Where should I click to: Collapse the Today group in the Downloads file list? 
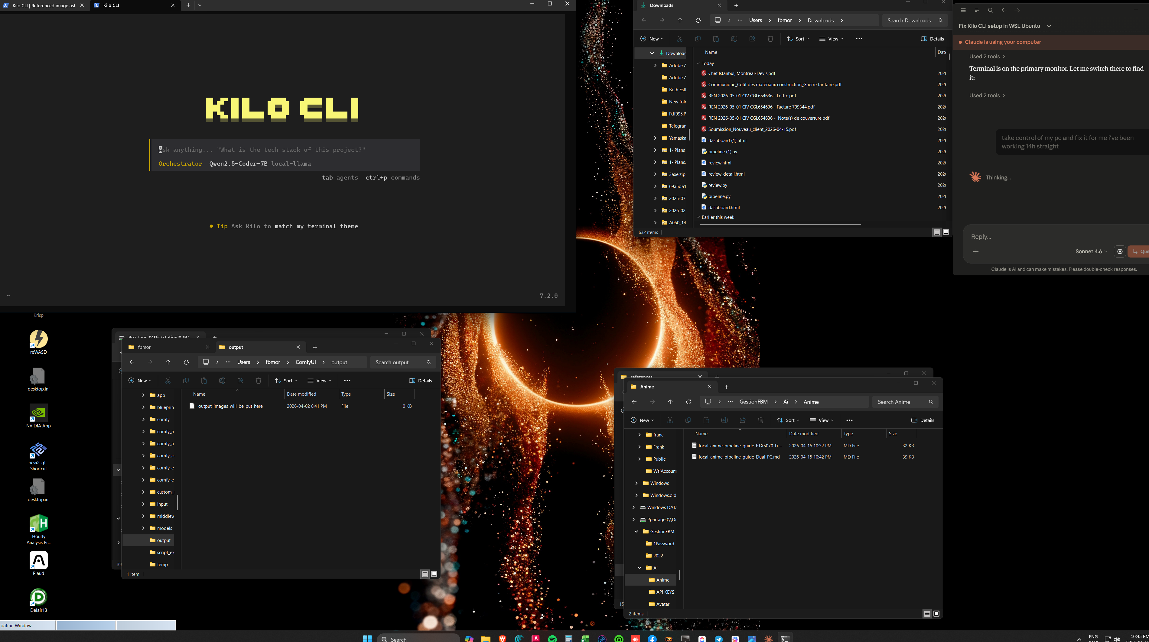(698, 63)
